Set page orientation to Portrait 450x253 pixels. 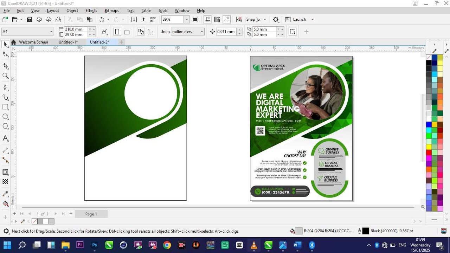117,32
